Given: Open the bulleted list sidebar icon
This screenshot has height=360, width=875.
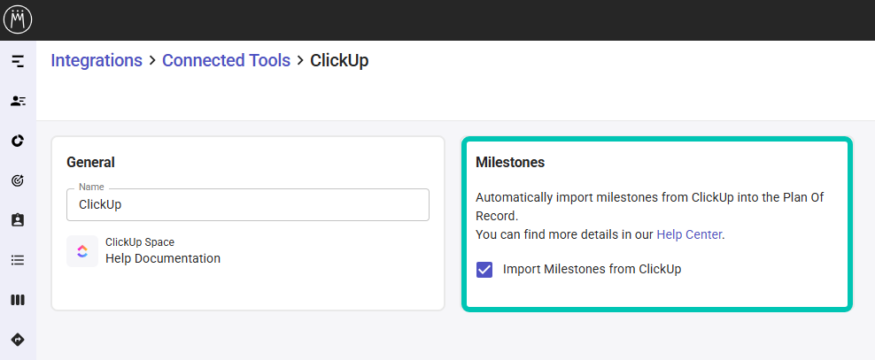Looking at the screenshot, I should tap(18, 260).
